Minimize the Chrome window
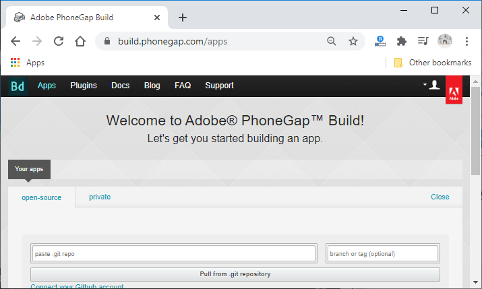This screenshot has height=289, width=482. point(404,11)
